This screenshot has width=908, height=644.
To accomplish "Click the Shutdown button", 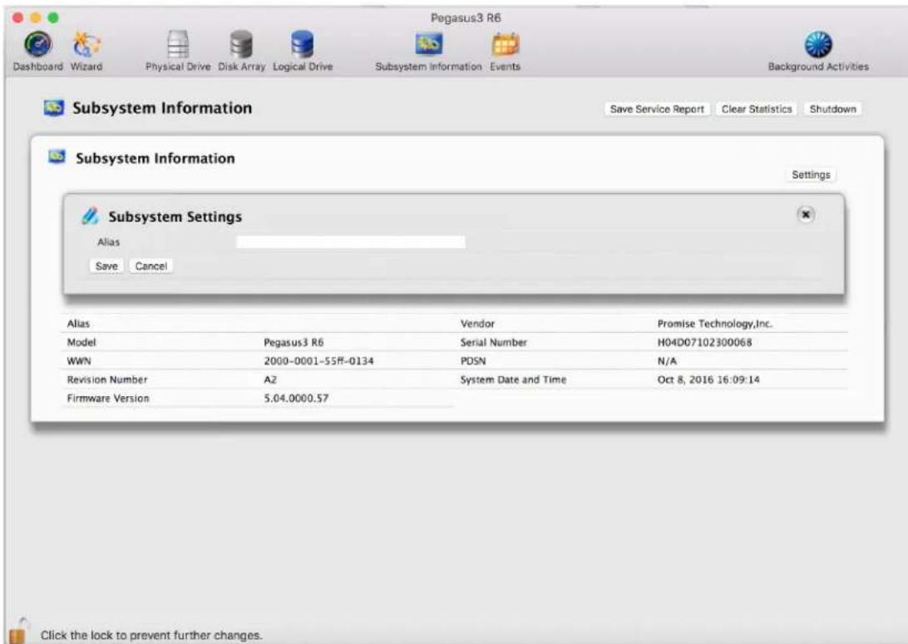I will click(832, 109).
